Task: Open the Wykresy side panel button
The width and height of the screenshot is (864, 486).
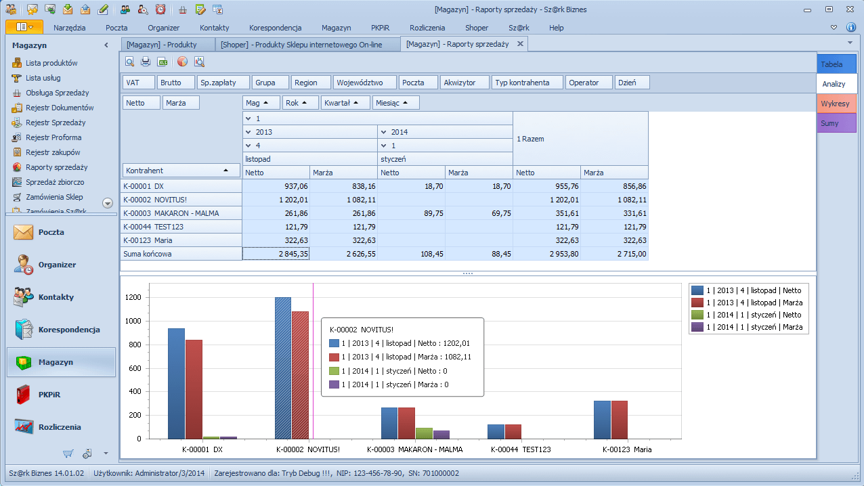Action: [836, 104]
